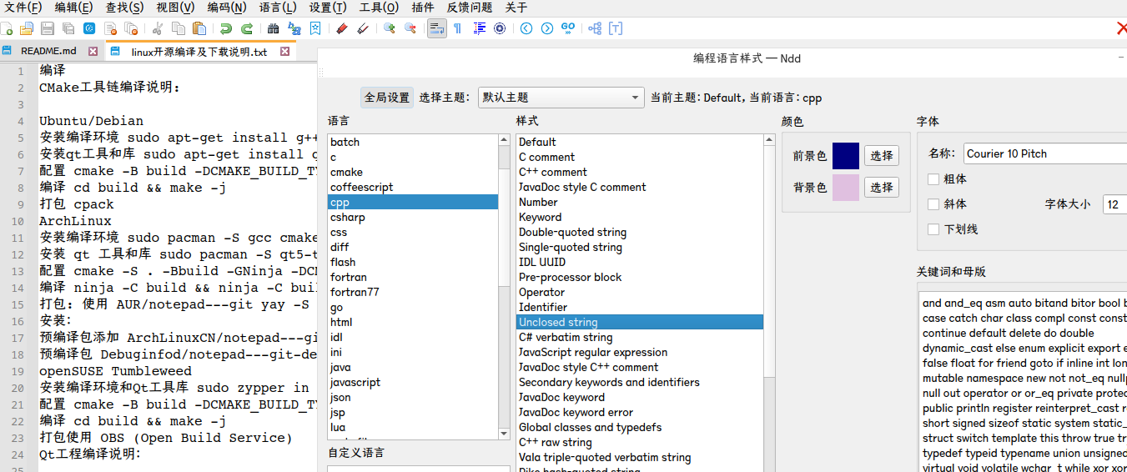The width and height of the screenshot is (1127, 472).
Task: Click the pink 背景色 color swatch
Action: click(845, 188)
